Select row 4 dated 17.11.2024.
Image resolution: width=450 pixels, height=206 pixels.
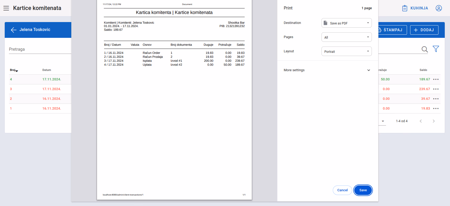(x=40, y=79)
